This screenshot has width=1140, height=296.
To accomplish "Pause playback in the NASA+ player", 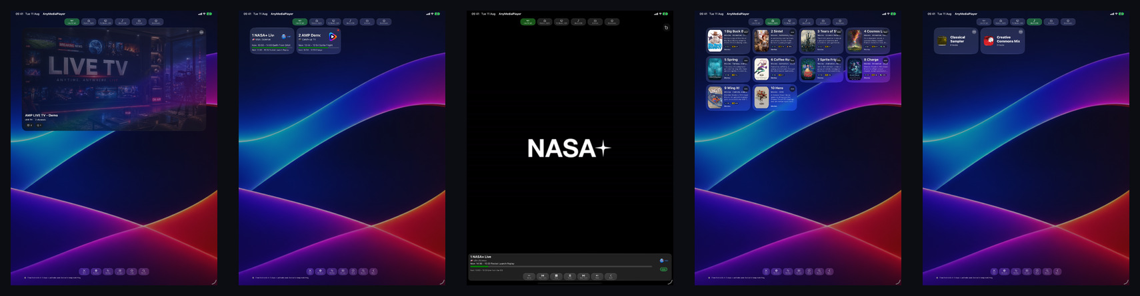I will (x=570, y=276).
